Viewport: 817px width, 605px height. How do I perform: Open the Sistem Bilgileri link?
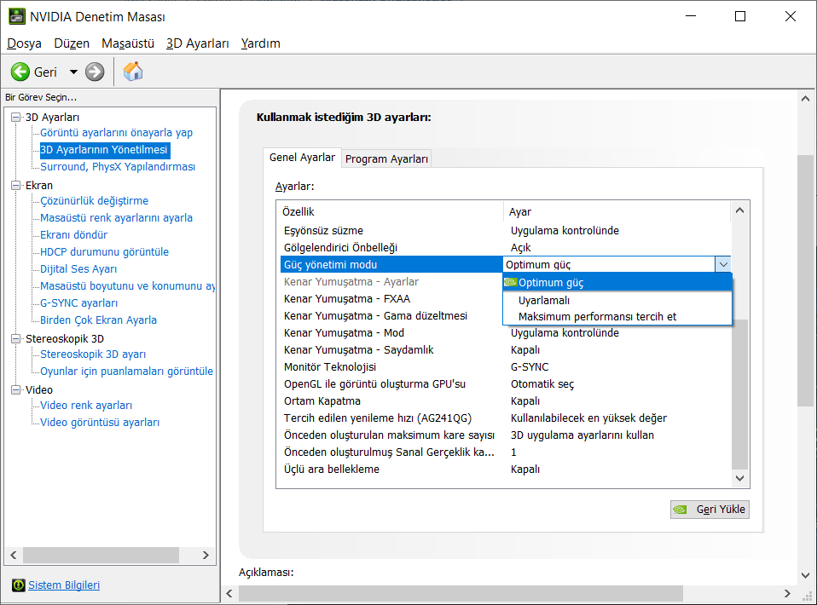click(x=64, y=585)
